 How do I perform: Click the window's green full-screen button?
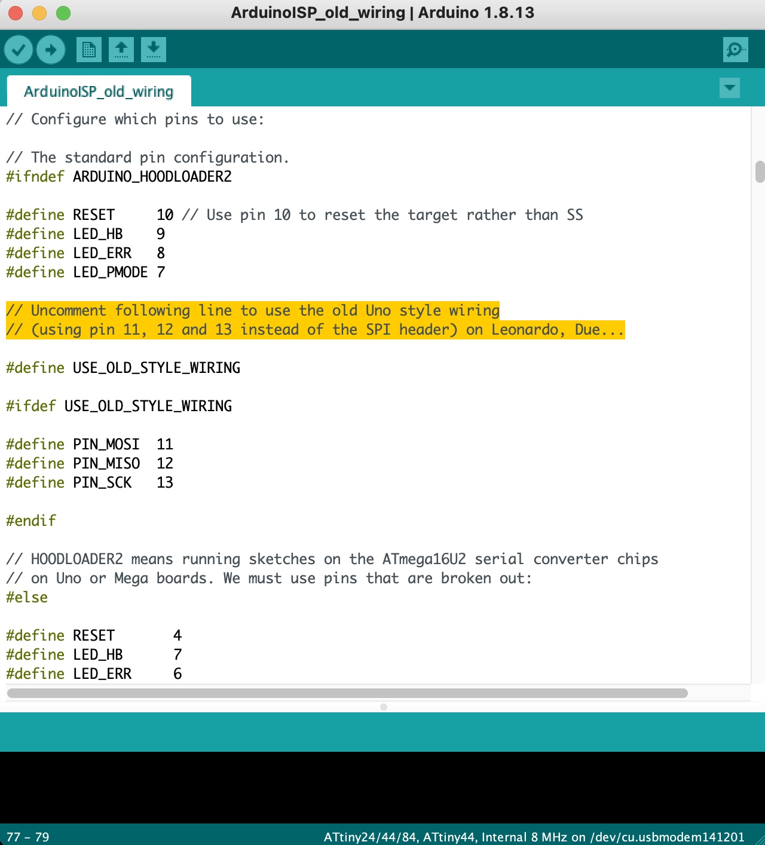click(63, 13)
